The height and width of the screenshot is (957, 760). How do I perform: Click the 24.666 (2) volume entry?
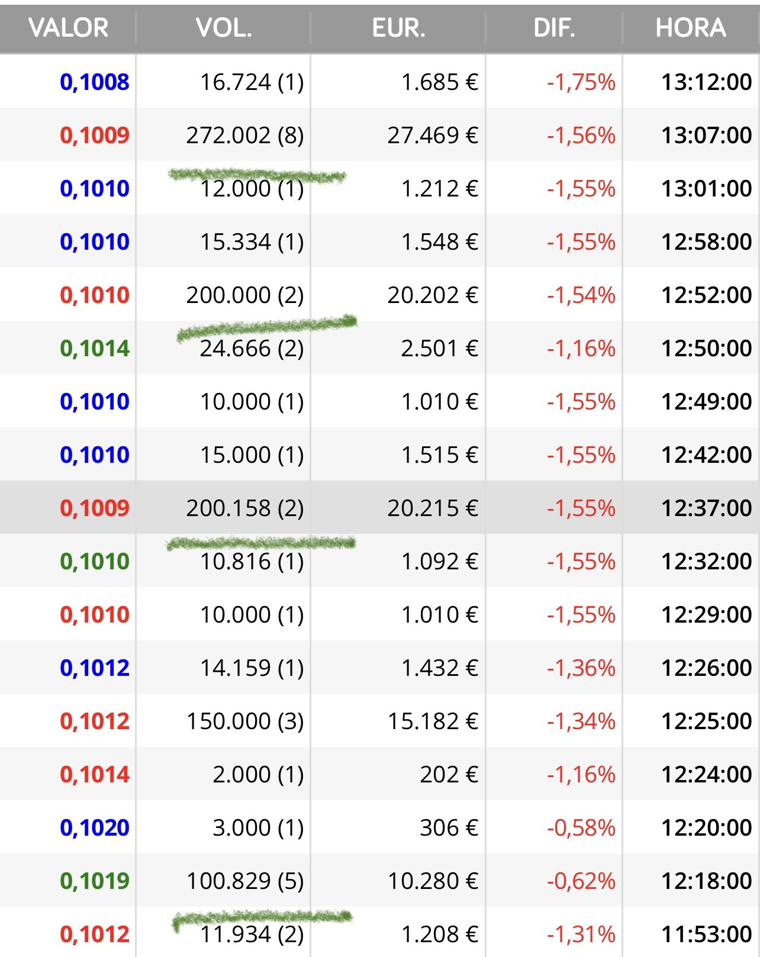coord(252,349)
